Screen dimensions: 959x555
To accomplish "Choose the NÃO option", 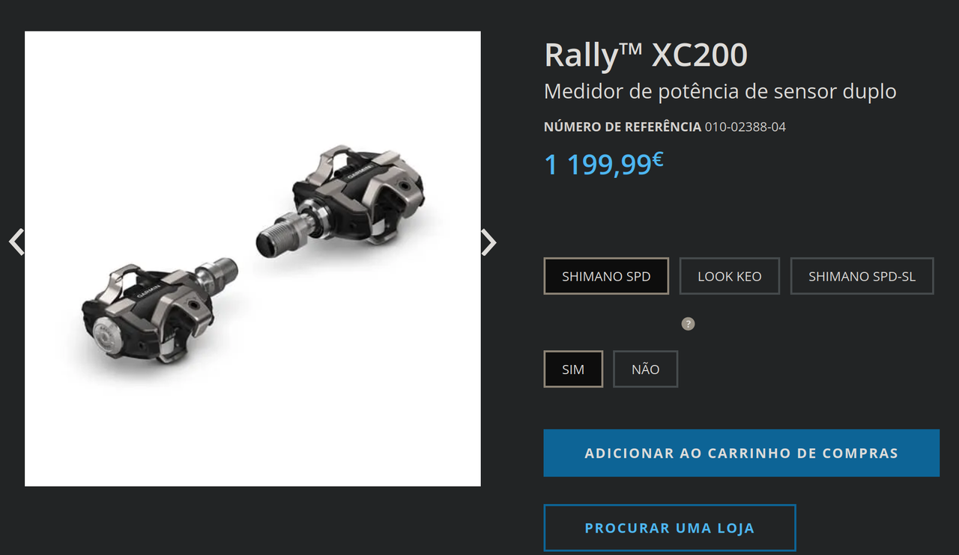I will click(645, 370).
